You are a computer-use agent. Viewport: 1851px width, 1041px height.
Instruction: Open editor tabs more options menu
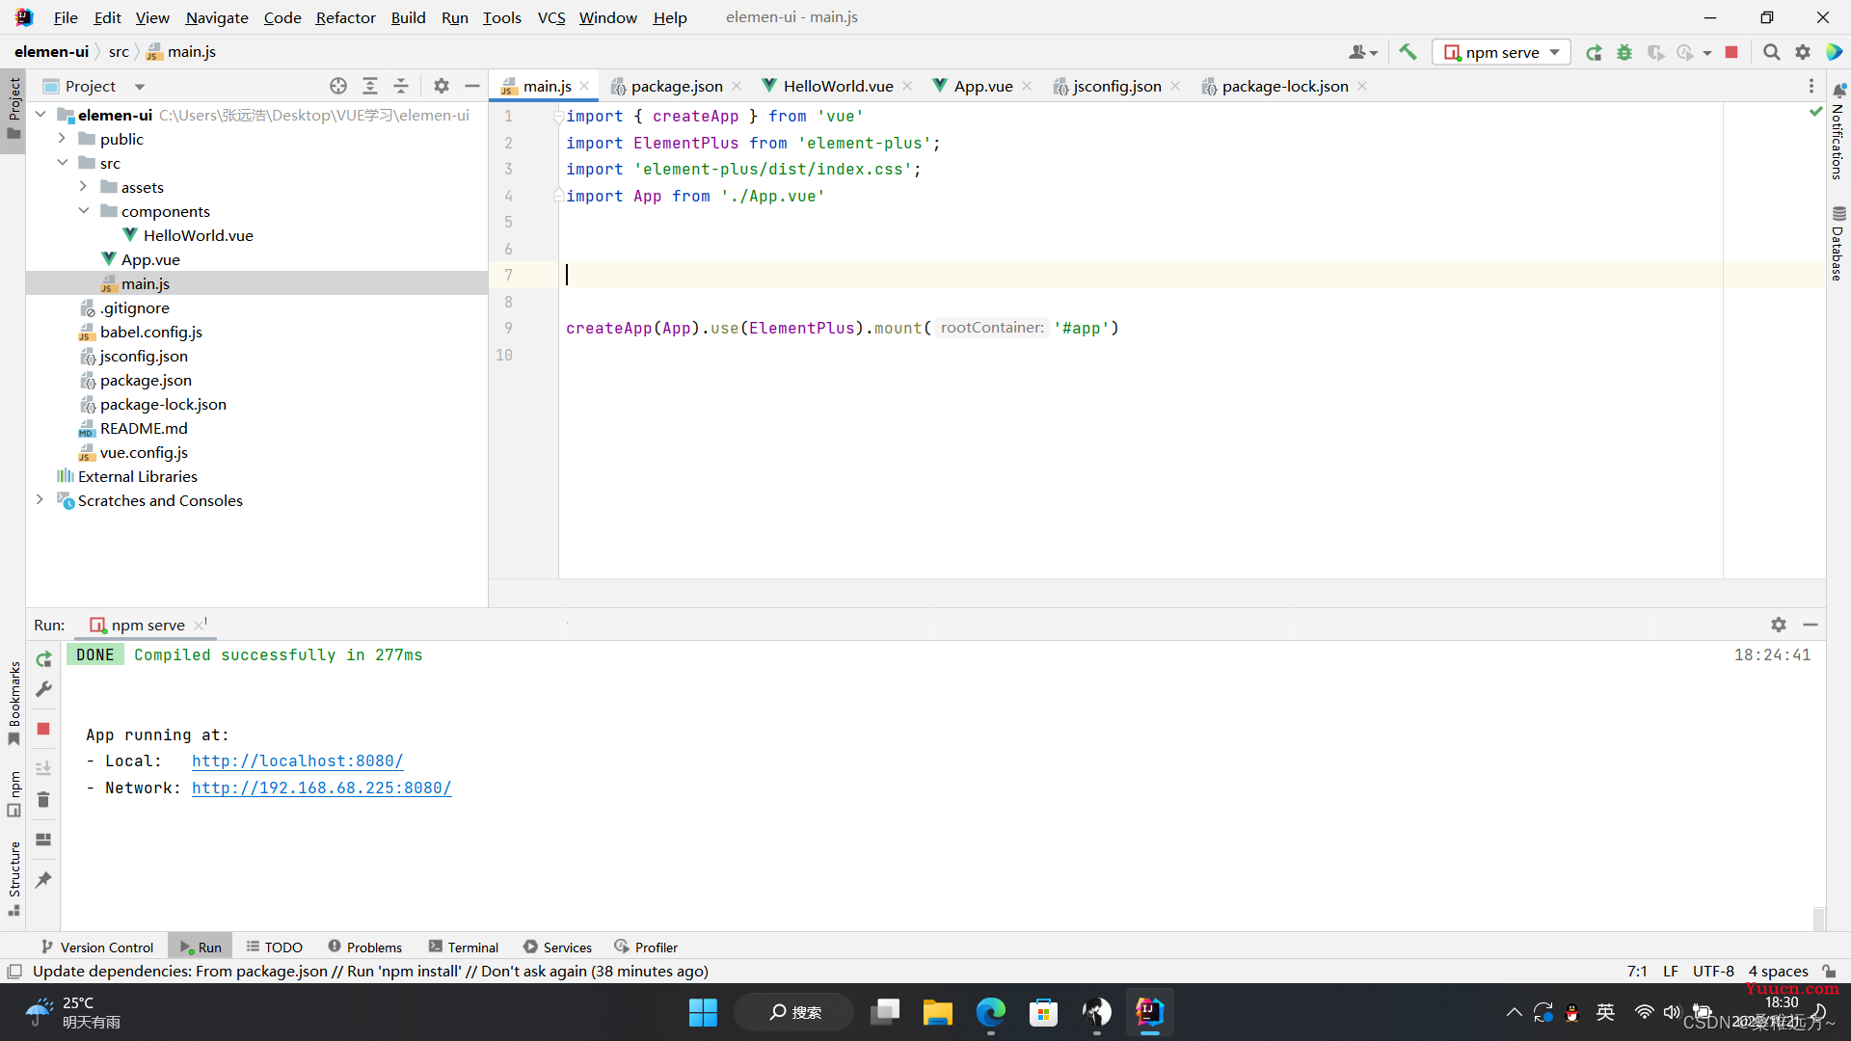pyautogui.click(x=1811, y=86)
